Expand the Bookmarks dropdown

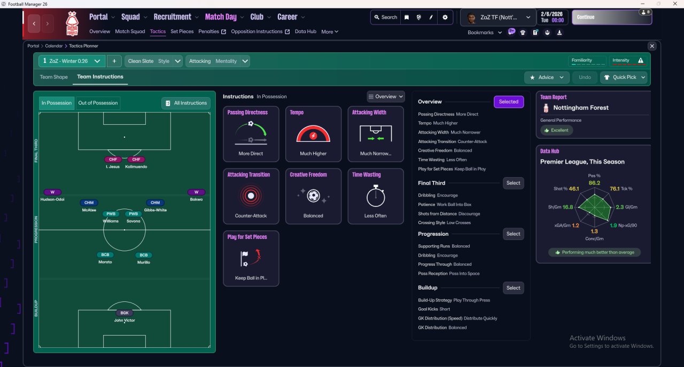coord(485,33)
